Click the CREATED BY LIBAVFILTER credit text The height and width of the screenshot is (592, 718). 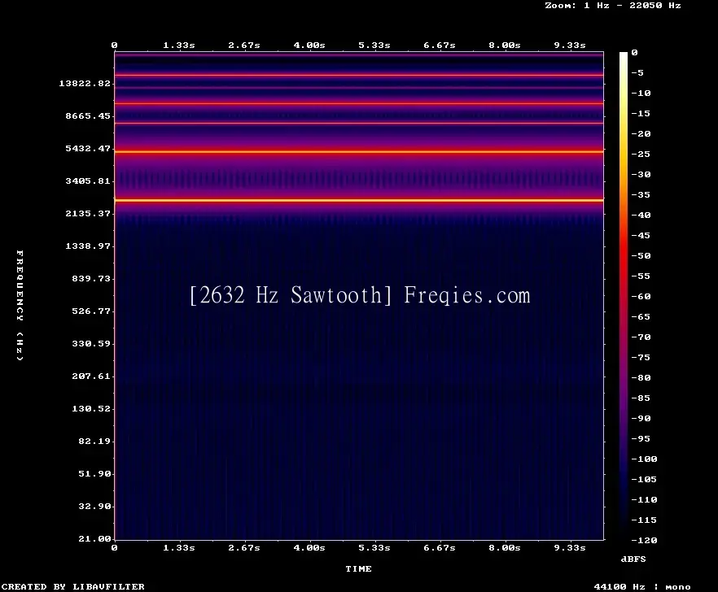[x=72, y=586]
